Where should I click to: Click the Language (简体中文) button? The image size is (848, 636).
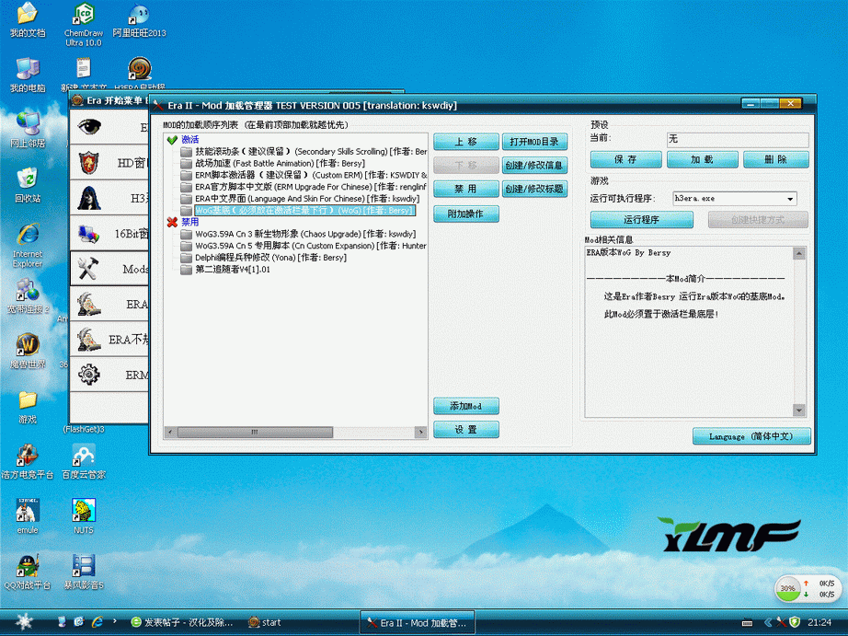pyautogui.click(x=751, y=436)
